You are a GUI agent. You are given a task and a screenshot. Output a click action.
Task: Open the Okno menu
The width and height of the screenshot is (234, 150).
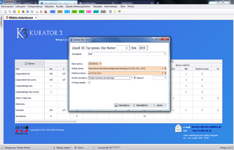click(123, 6)
